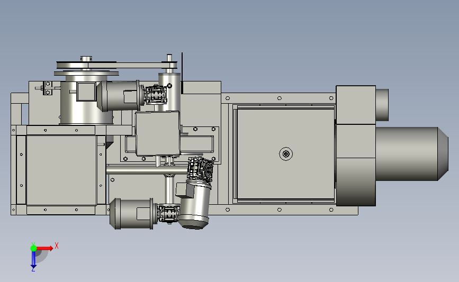The height and width of the screenshot is (282, 459).
Task: Click the red X axis arrow of the triad
Action: tap(44, 248)
